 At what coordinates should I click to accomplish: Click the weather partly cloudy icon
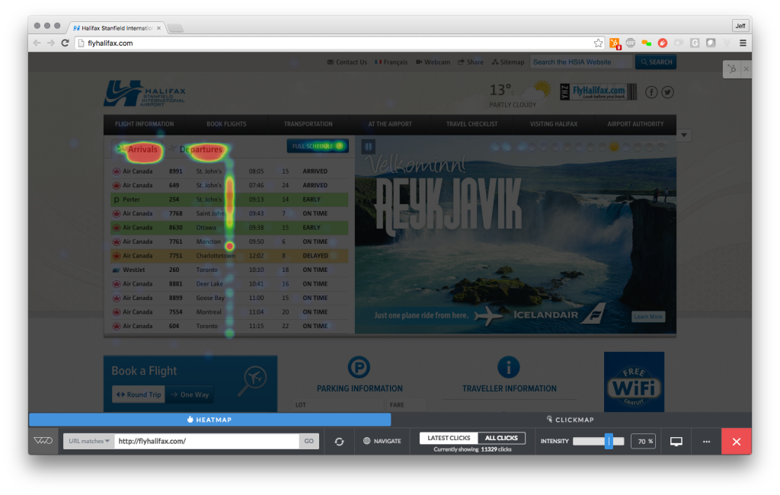click(x=537, y=91)
